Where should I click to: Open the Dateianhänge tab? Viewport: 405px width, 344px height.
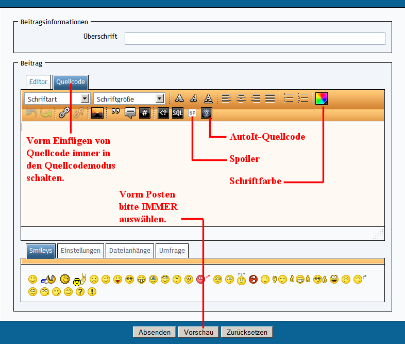pyautogui.click(x=129, y=251)
